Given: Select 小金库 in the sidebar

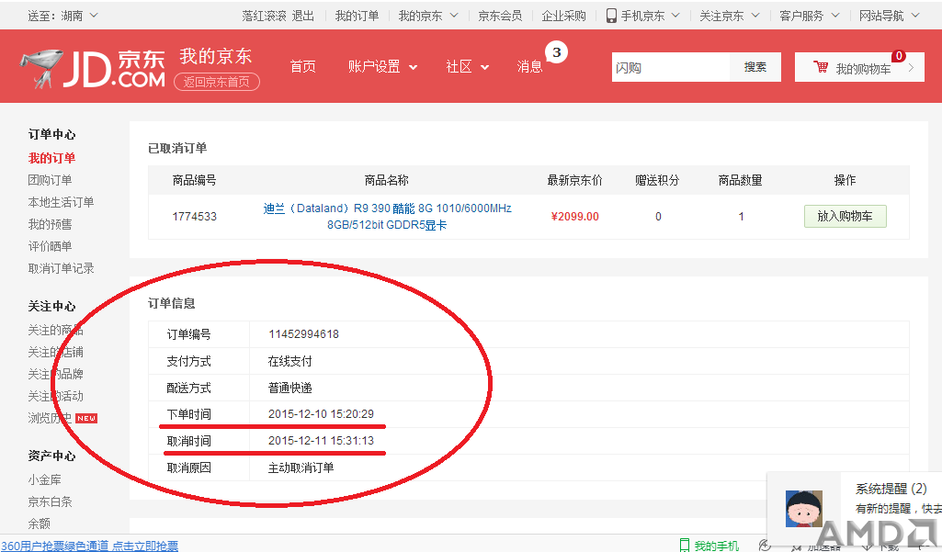Looking at the screenshot, I should (44, 480).
